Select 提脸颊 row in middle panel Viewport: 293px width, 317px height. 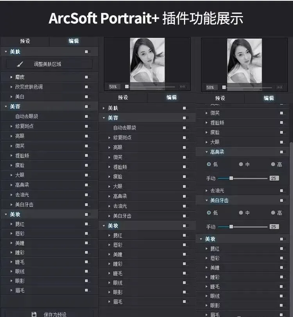pos(147,167)
